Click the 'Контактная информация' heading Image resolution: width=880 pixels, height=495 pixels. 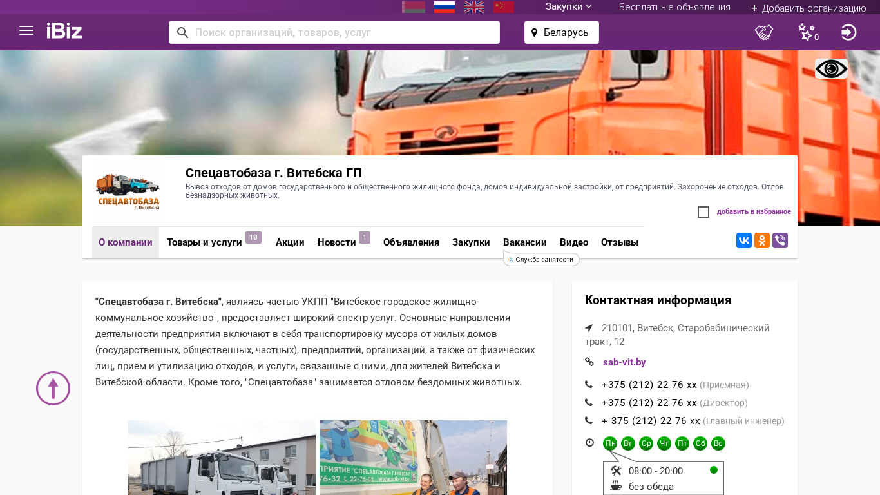[x=658, y=300]
